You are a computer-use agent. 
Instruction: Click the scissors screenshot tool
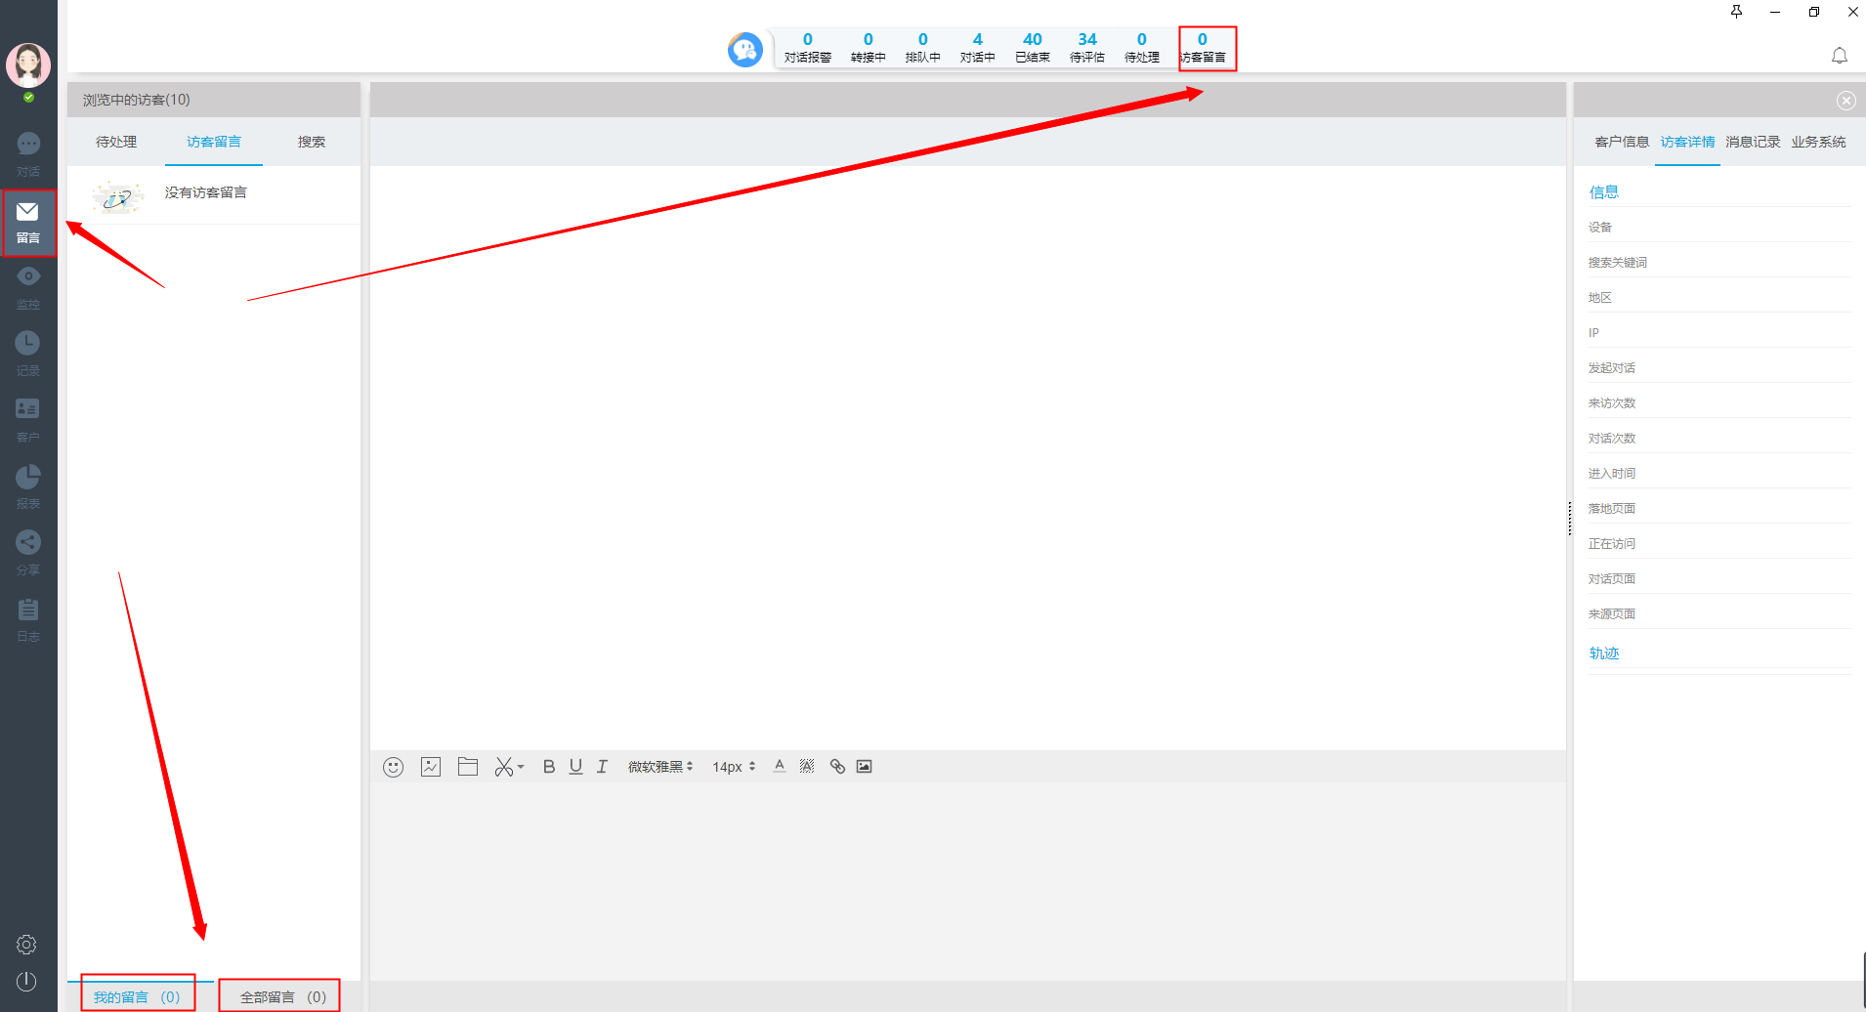coord(503,767)
